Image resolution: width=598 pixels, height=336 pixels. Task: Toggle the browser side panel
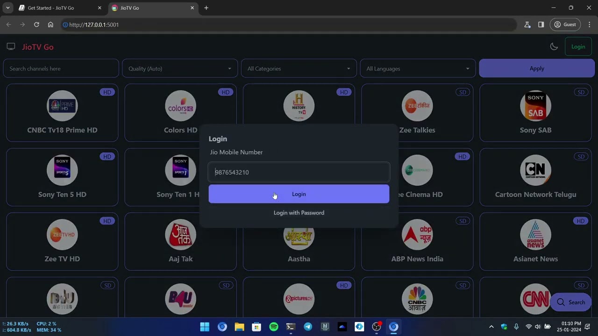(x=541, y=25)
